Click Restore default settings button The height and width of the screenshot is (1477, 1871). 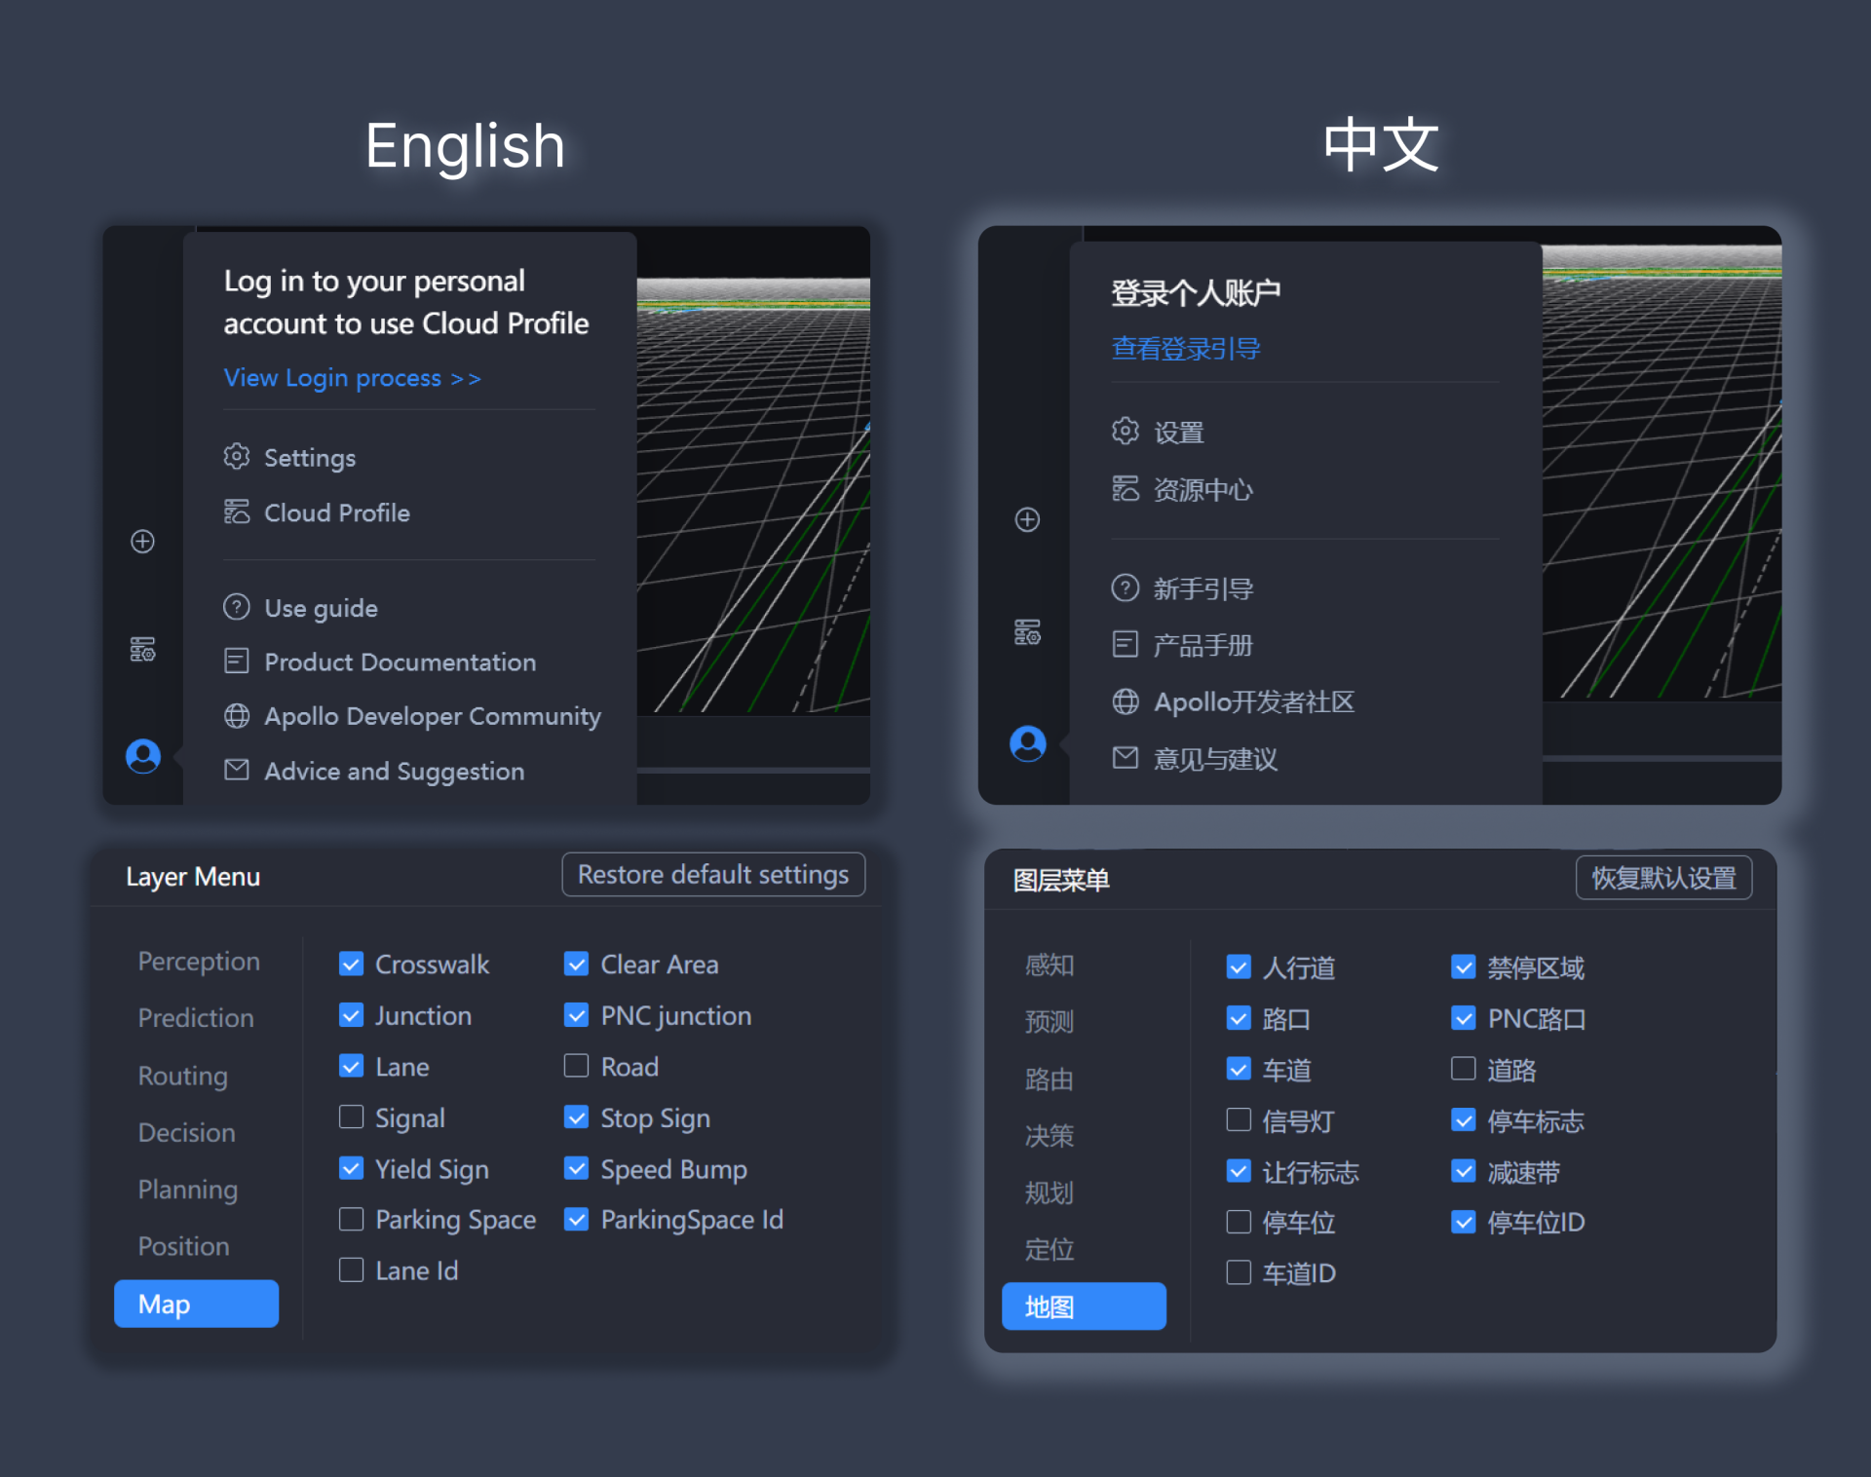712,875
